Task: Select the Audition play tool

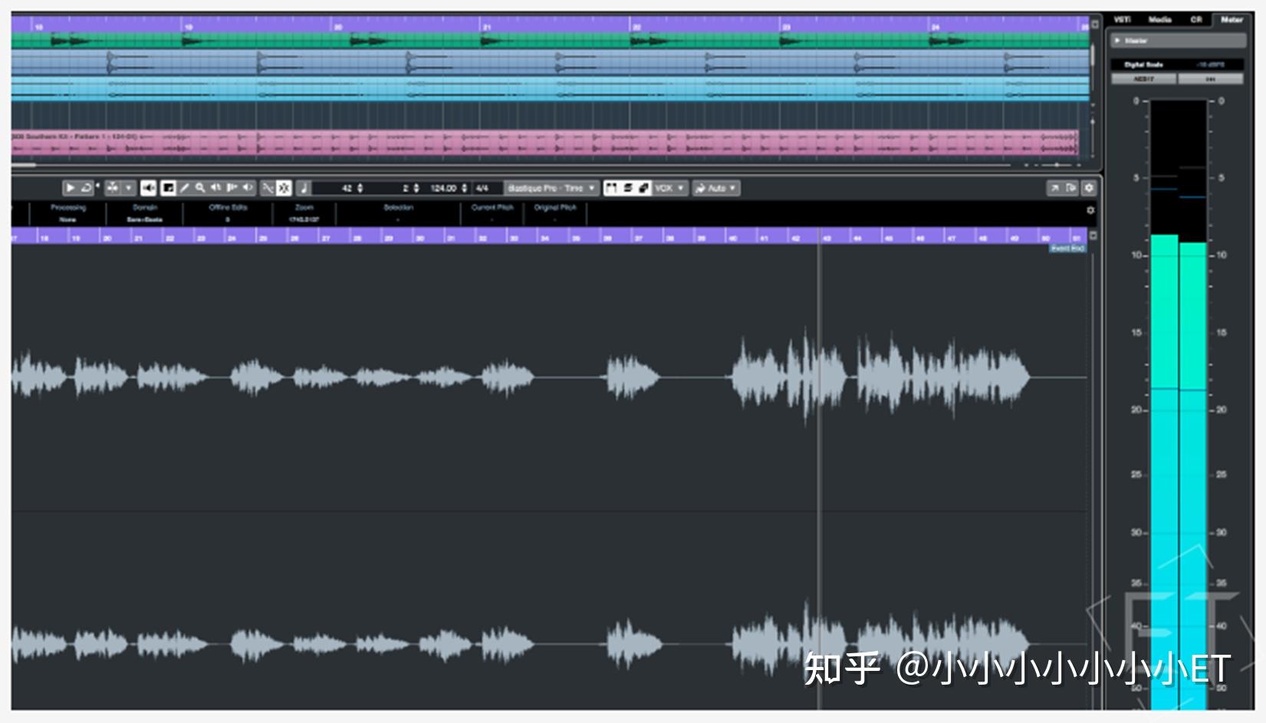Action: point(70,187)
